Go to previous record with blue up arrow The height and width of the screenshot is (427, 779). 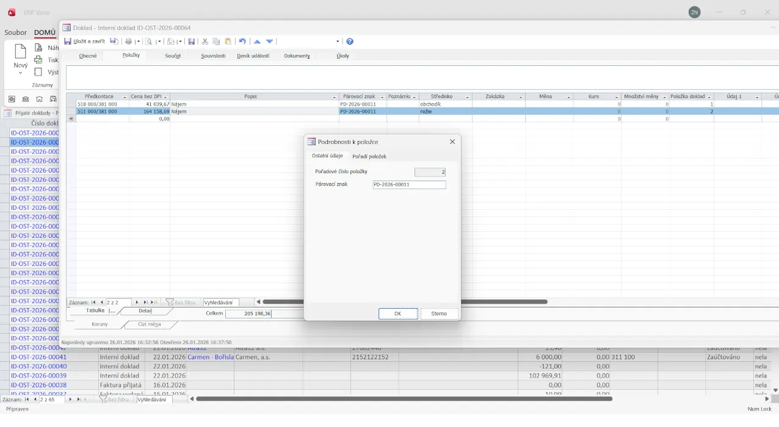coord(257,41)
